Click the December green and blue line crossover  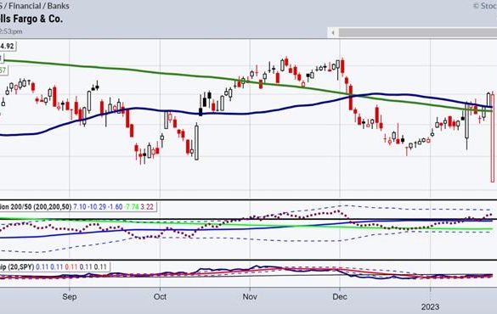tap(351, 95)
